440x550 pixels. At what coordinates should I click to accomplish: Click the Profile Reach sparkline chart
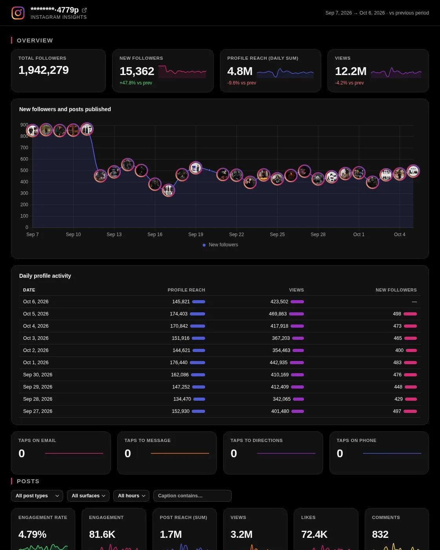pos(285,72)
